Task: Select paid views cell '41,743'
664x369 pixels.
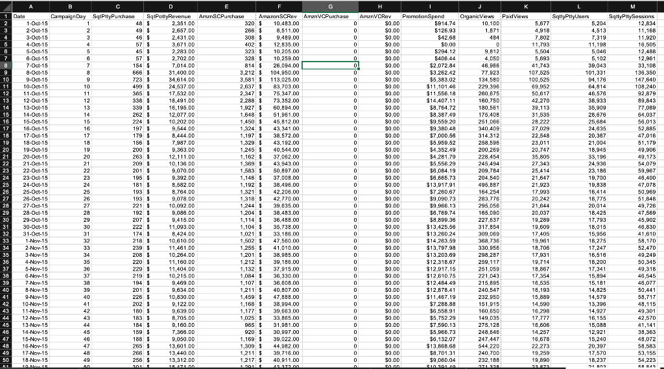Action: click(525, 65)
